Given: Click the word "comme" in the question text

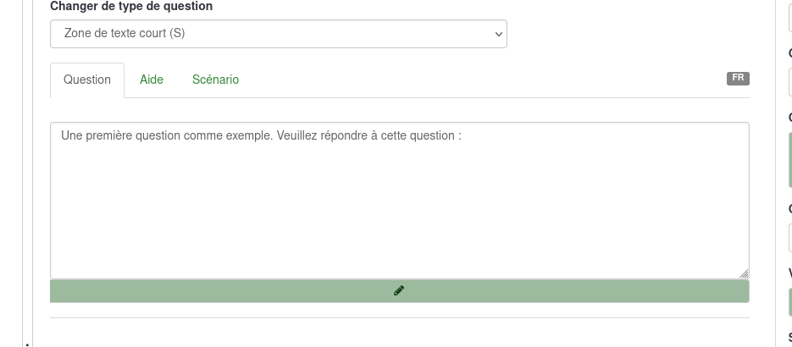Looking at the screenshot, I should coord(203,135).
